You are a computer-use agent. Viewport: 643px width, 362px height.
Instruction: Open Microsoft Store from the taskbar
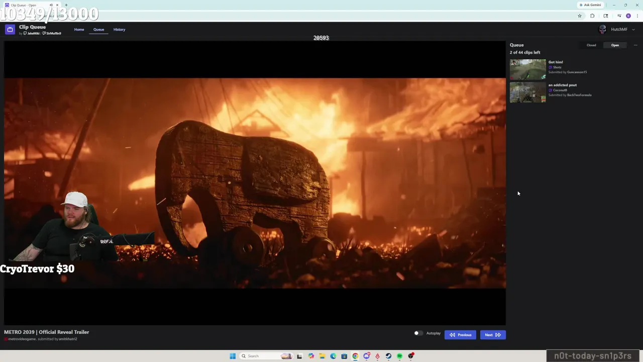pyautogui.click(x=344, y=356)
